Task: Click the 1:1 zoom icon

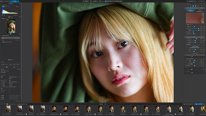Action: pyautogui.click(x=97, y=1)
